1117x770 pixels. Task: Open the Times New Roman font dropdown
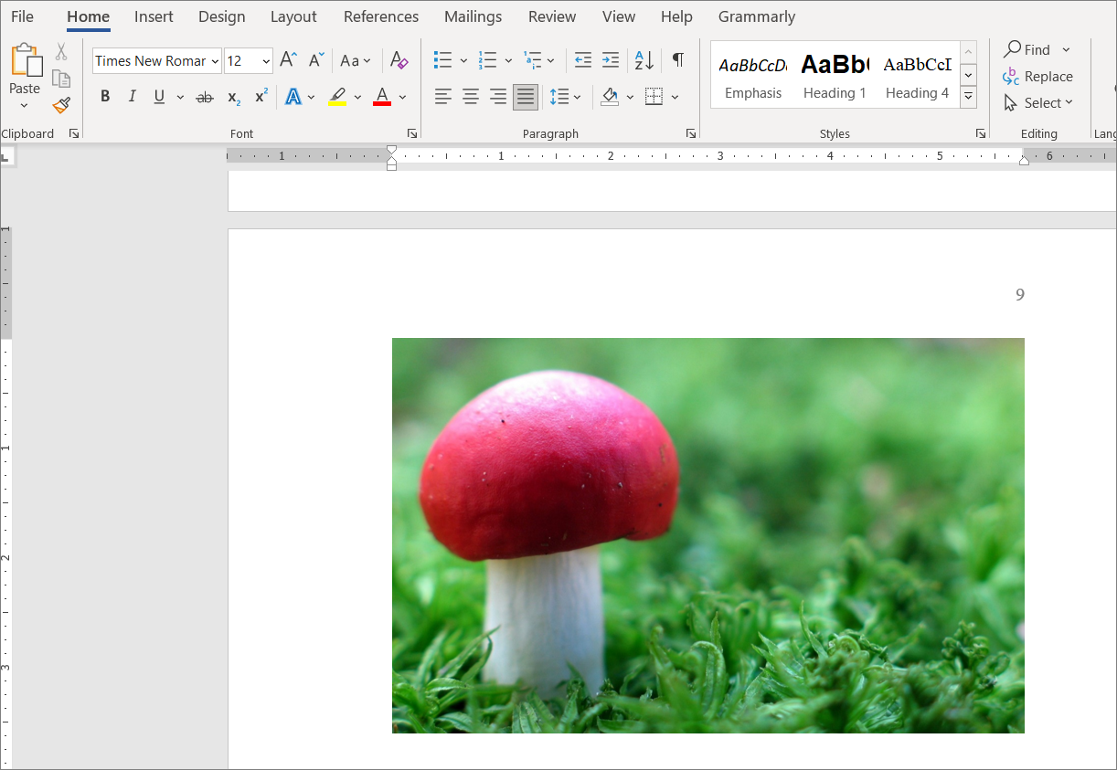[x=215, y=61]
